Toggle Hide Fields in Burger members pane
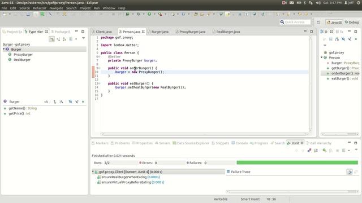The height and width of the screenshot is (203, 362). pyautogui.click(x=70, y=101)
